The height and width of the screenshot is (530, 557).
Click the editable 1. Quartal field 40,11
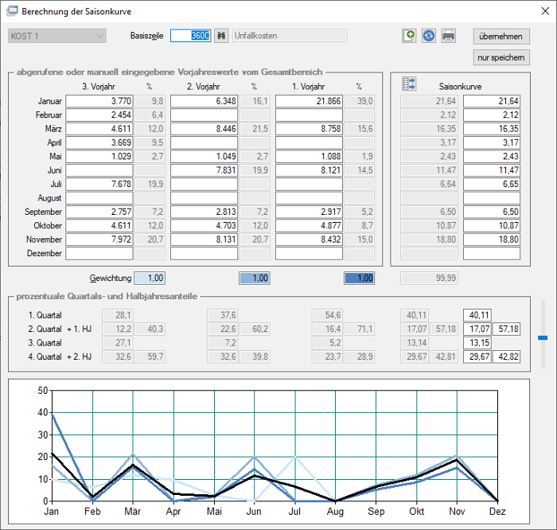477,315
